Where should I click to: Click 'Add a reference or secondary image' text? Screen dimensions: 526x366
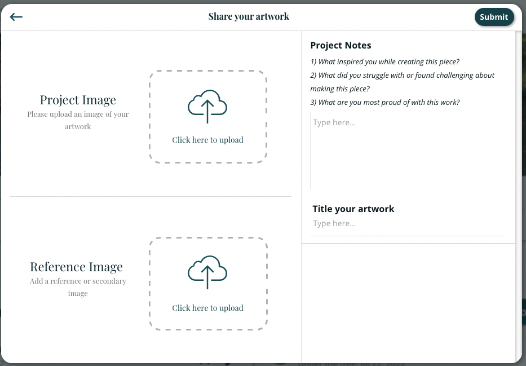click(x=78, y=287)
